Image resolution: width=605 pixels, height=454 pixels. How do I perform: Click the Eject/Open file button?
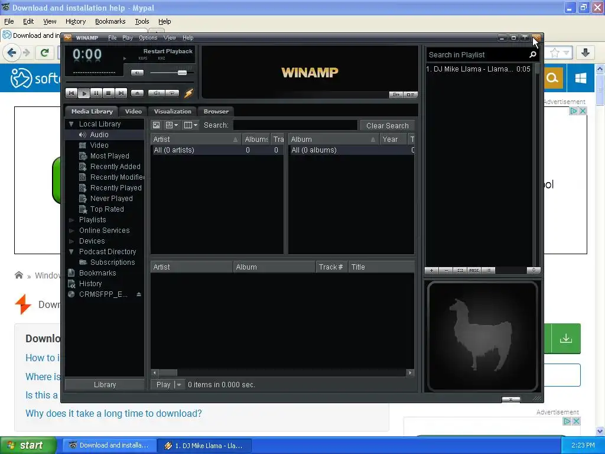coord(137,93)
